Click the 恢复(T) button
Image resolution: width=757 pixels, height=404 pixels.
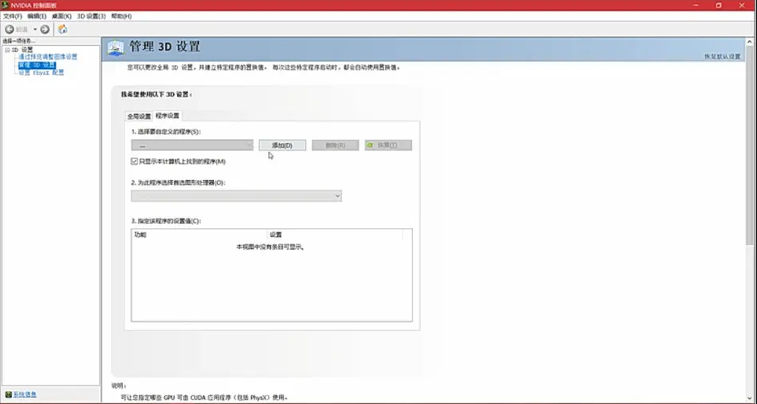click(389, 145)
